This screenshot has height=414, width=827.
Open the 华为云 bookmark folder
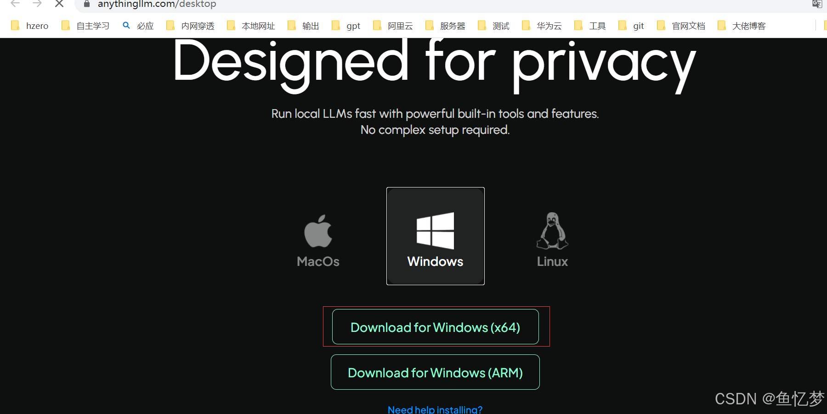(x=542, y=26)
